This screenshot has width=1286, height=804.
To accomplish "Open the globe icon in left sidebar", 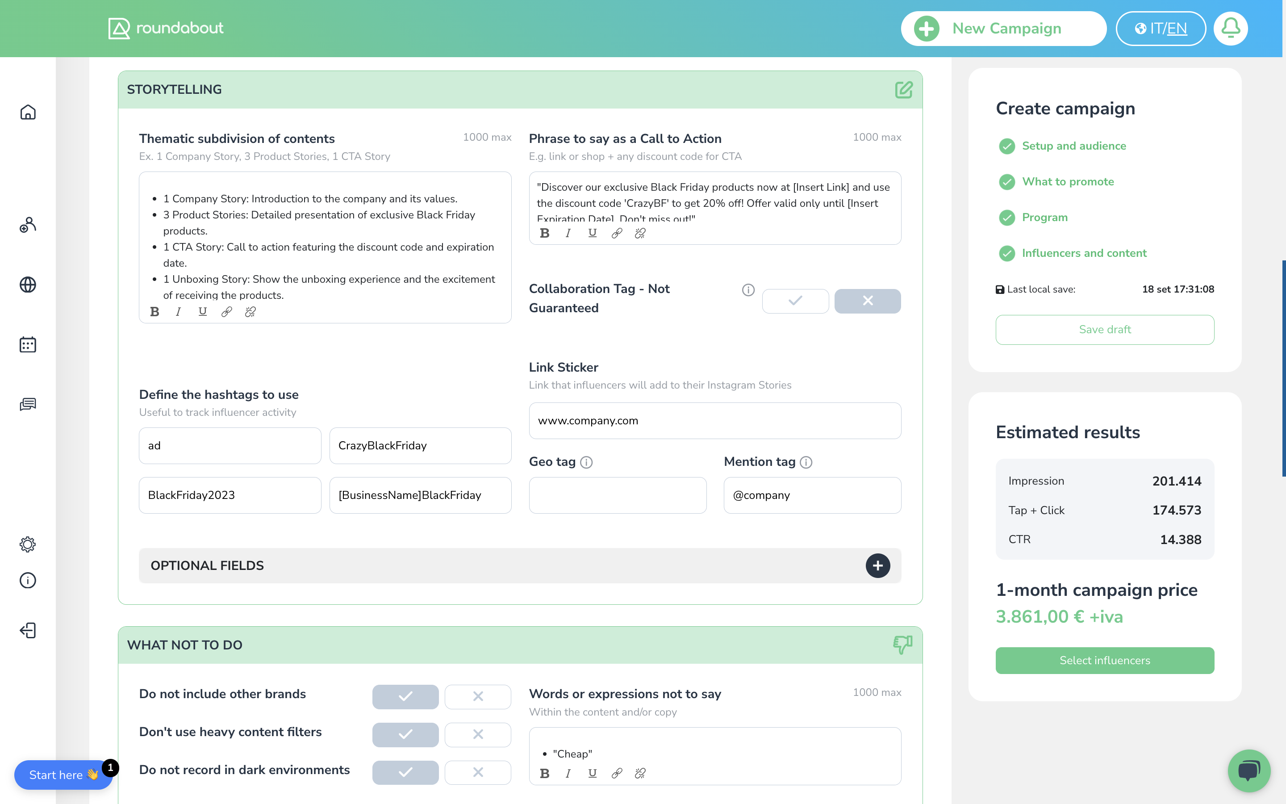I will [x=28, y=285].
